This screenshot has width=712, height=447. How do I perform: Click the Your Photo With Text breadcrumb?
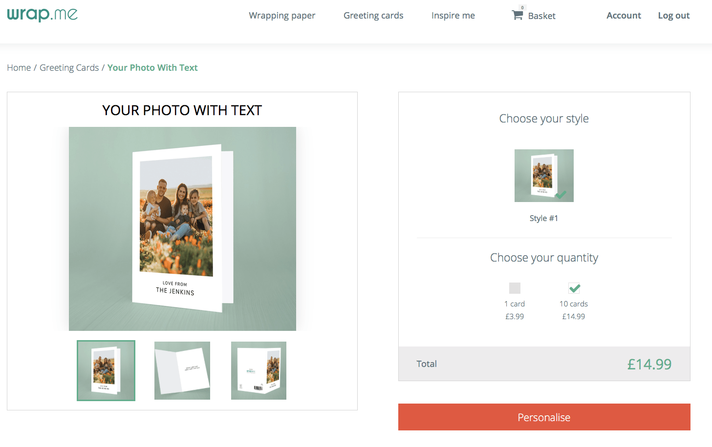pyautogui.click(x=152, y=68)
